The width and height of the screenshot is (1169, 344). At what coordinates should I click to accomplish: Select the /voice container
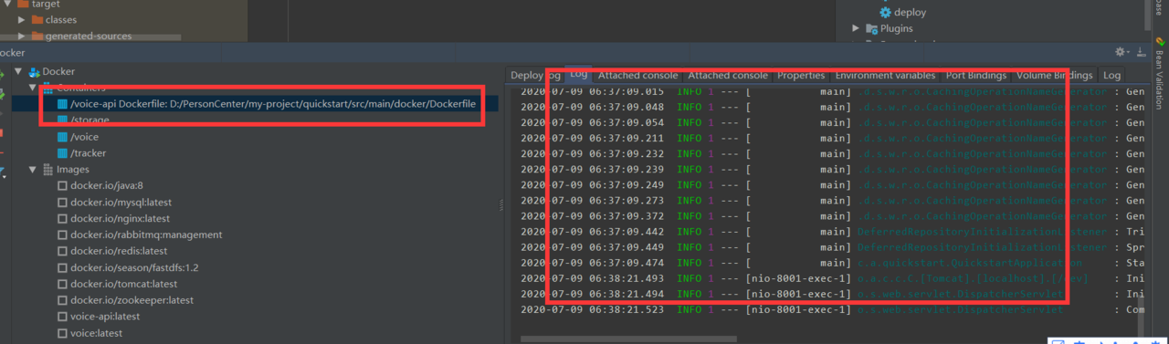click(84, 137)
